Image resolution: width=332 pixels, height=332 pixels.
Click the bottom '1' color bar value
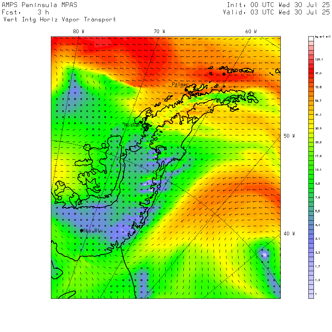tap(316, 294)
